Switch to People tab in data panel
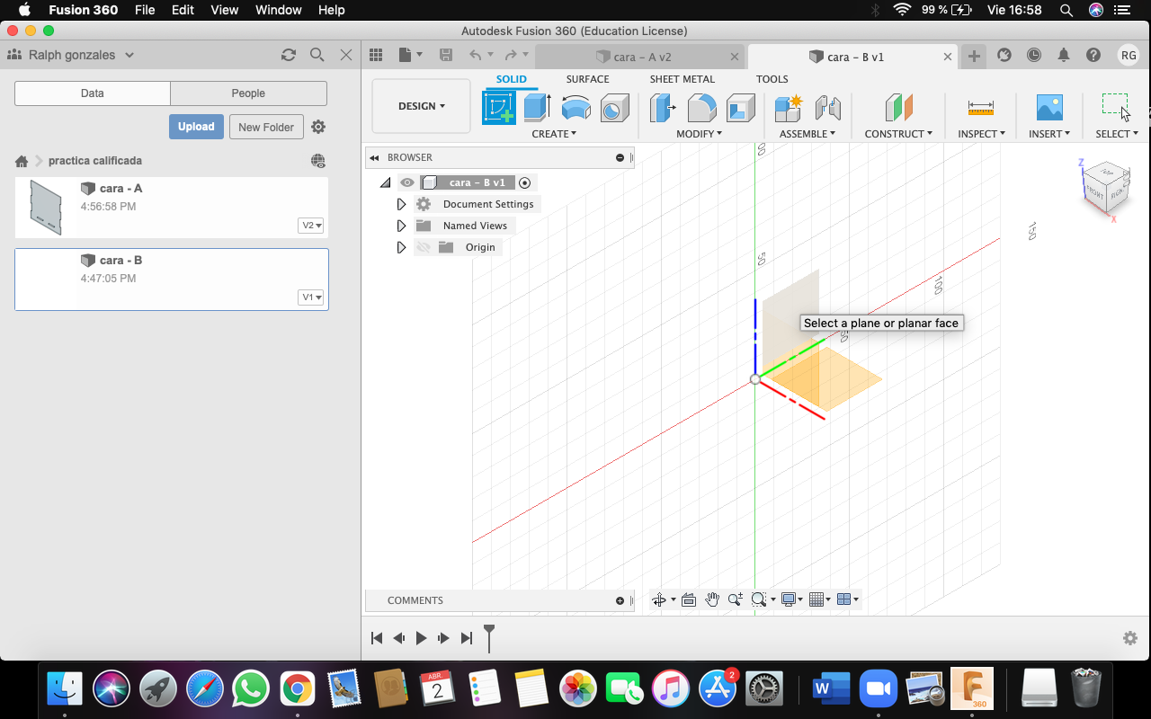The width and height of the screenshot is (1151, 719). [x=248, y=93]
